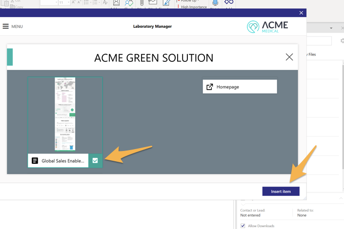The width and height of the screenshot is (344, 229).
Task: Click the ACME Medical logo
Action: click(267, 27)
